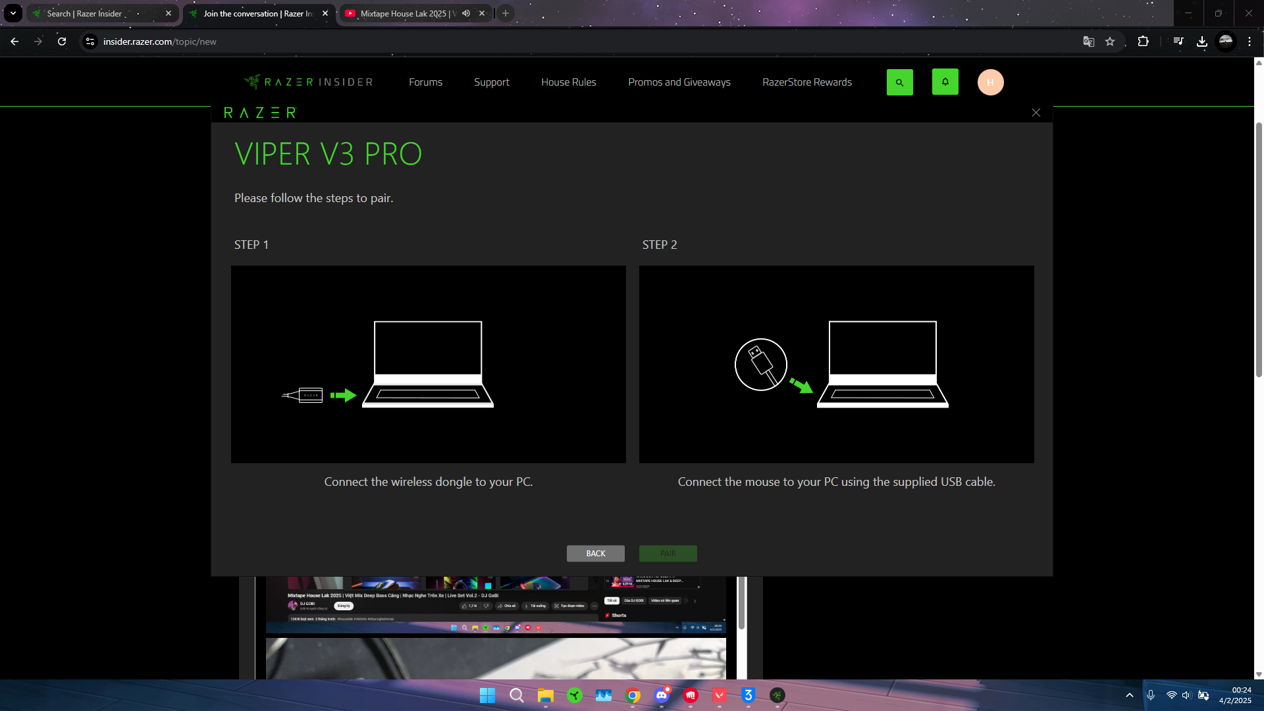Show hidden system tray icons
The image size is (1264, 711).
pos(1130,695)
